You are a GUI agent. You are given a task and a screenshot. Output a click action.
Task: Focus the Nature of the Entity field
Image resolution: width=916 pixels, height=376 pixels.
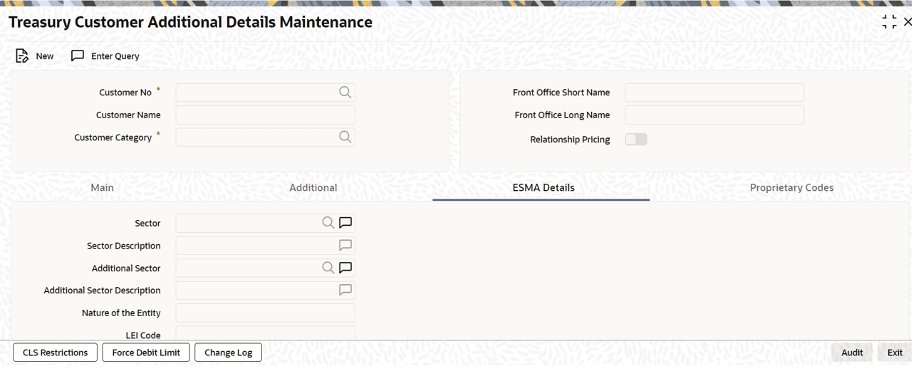pyautogui.click(x=266, y=313)
